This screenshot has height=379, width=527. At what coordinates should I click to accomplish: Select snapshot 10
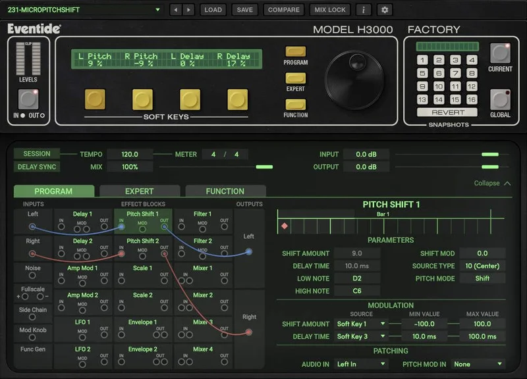click(439, 86)
